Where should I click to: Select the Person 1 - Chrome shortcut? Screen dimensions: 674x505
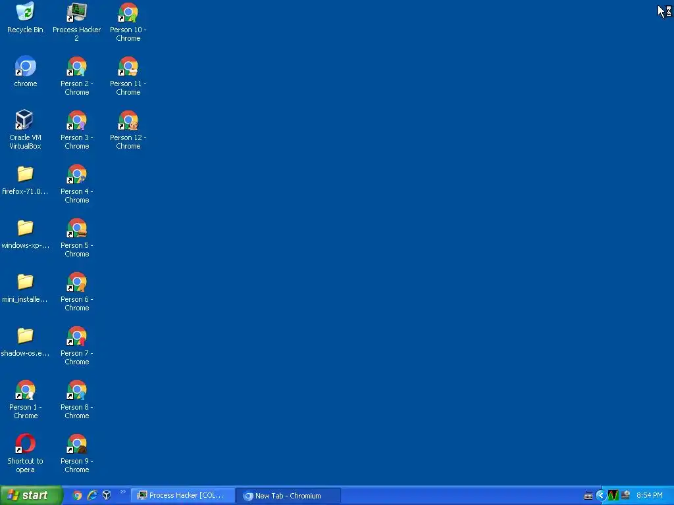26,399
